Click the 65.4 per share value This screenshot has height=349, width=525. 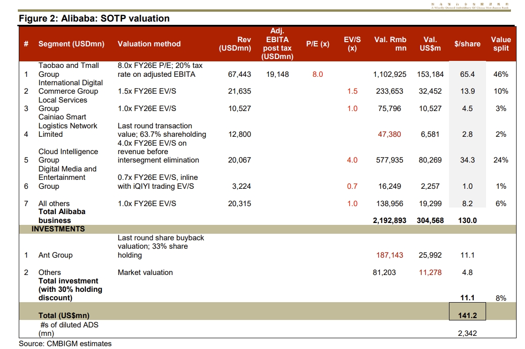click(x=467, y=74)
